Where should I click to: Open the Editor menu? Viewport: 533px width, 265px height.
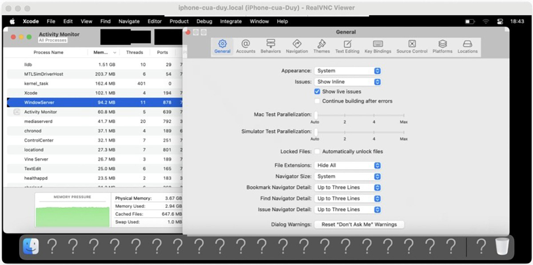[x=155, y=21]
